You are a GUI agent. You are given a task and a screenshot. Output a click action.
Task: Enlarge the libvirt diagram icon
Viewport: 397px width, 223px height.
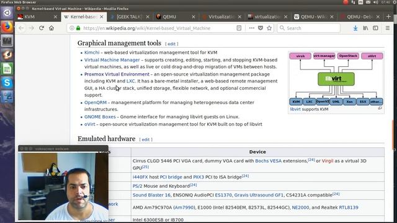click(x=380, y=108)
